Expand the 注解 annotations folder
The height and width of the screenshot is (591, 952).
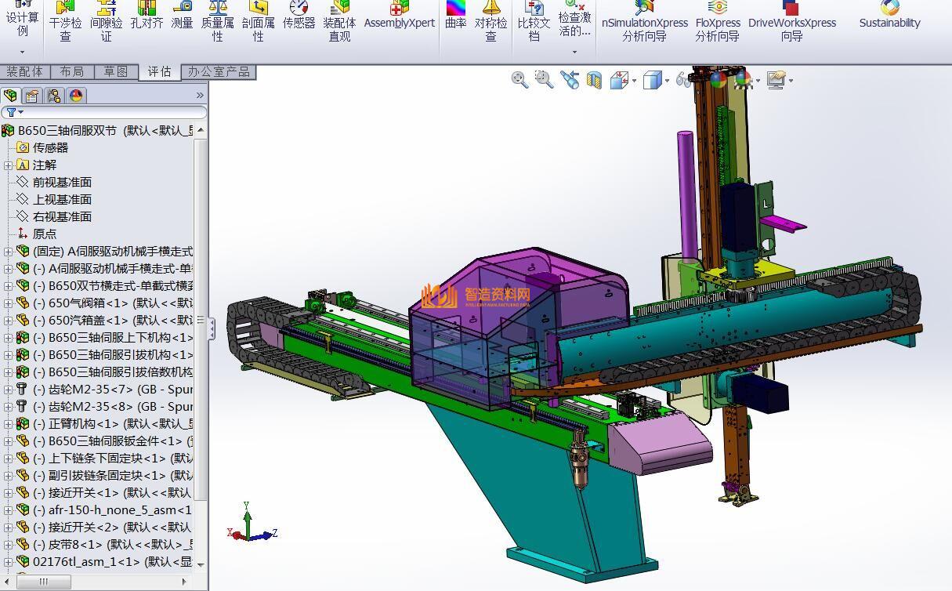coord(9,165)
